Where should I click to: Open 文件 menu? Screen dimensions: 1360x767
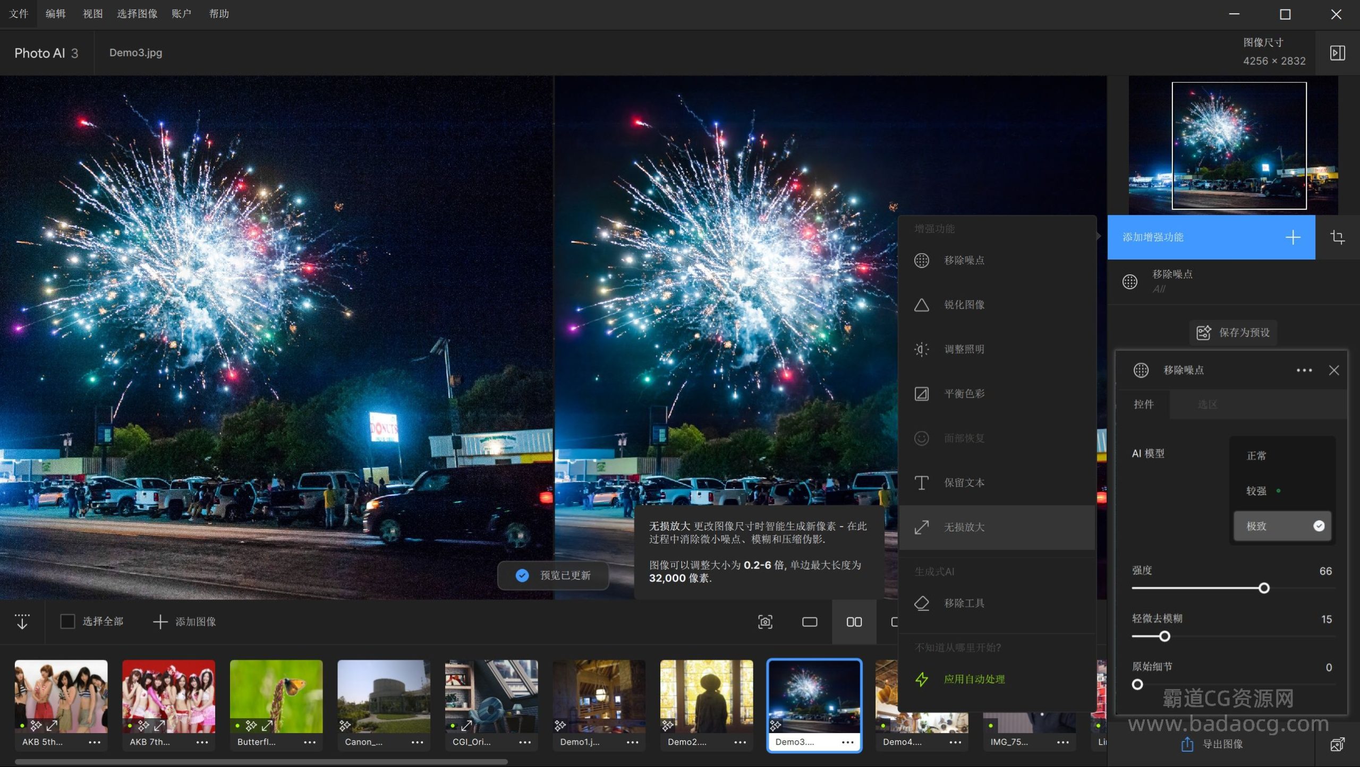pos(19,14)
